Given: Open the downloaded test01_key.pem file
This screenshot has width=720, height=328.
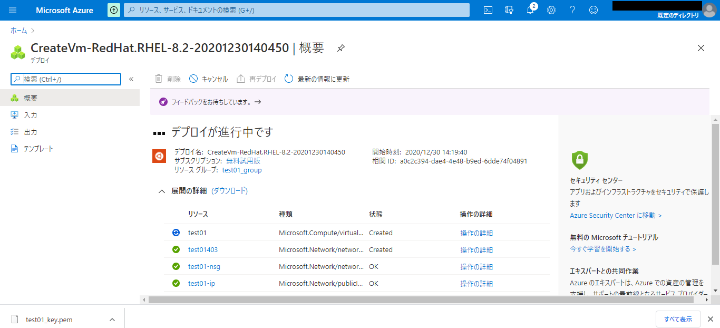Looking at the screenshot, I should 49,320.
